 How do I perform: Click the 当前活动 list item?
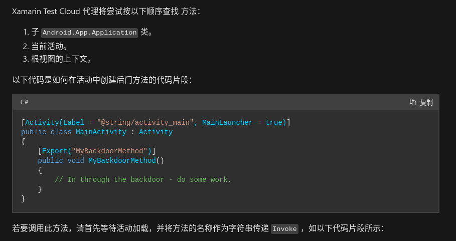coord(50,46)
